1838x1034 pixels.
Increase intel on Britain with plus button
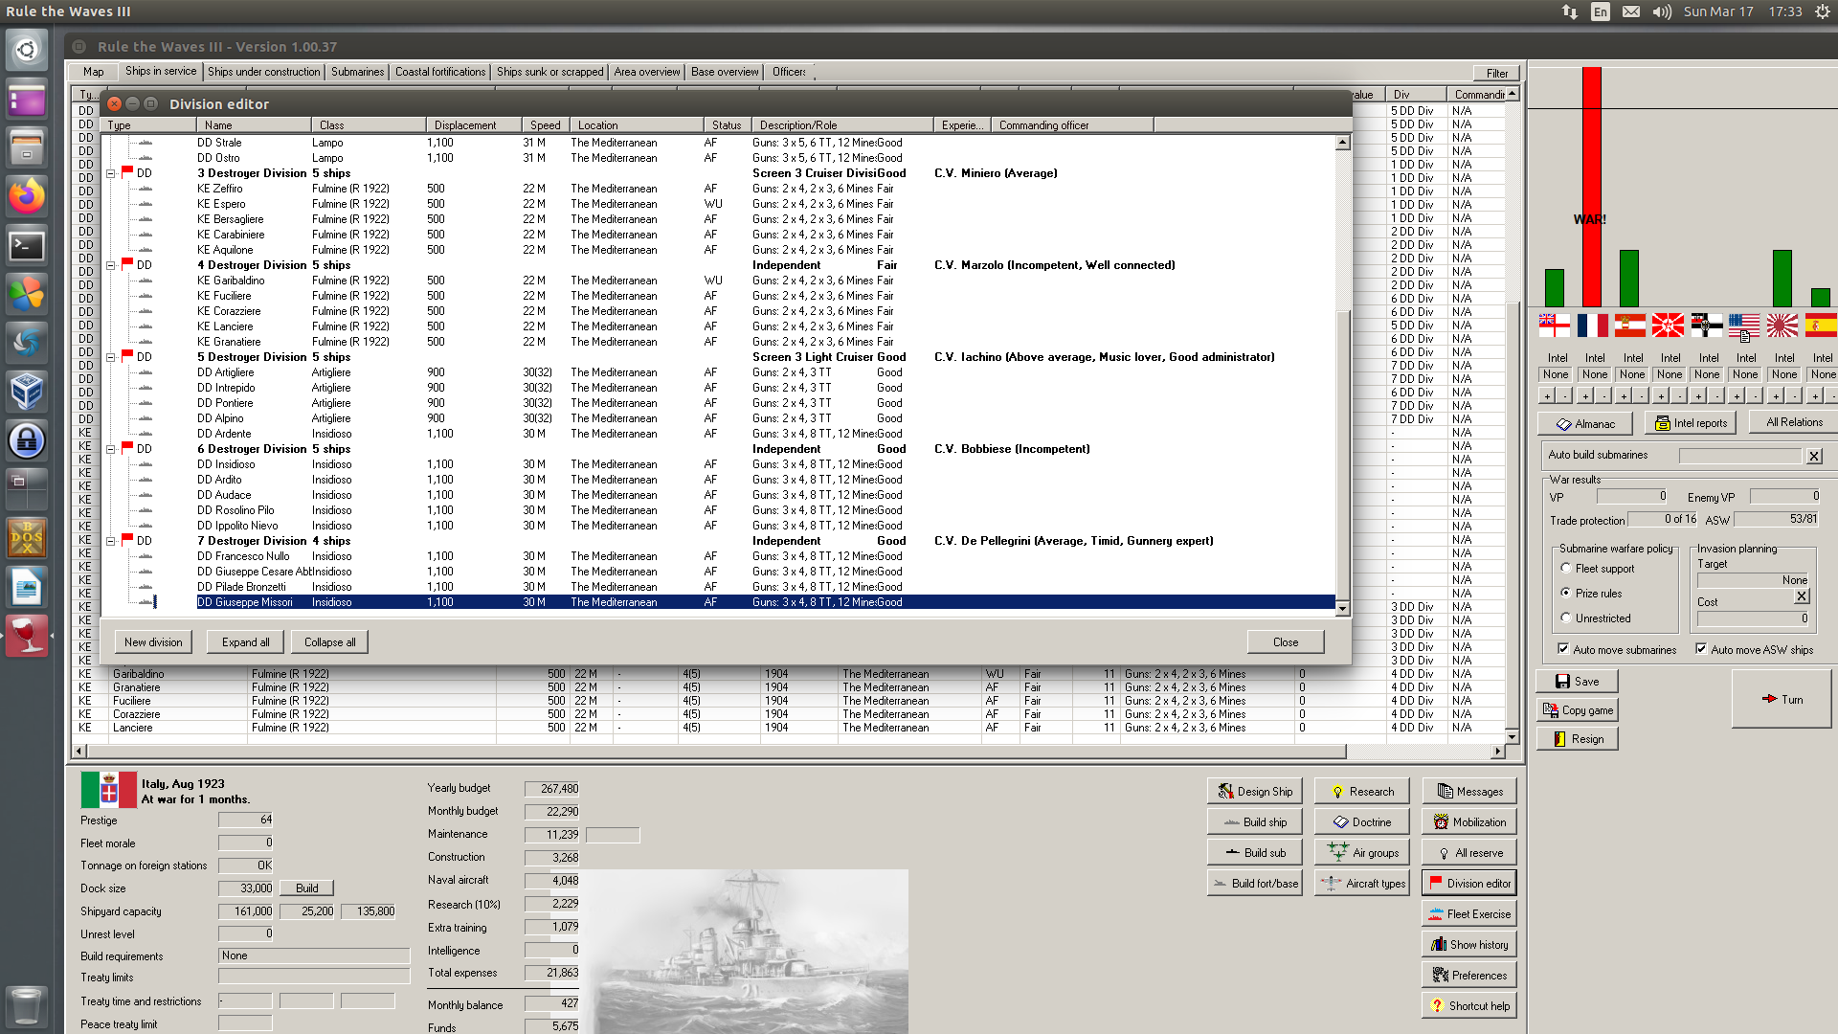point(1547,395)
